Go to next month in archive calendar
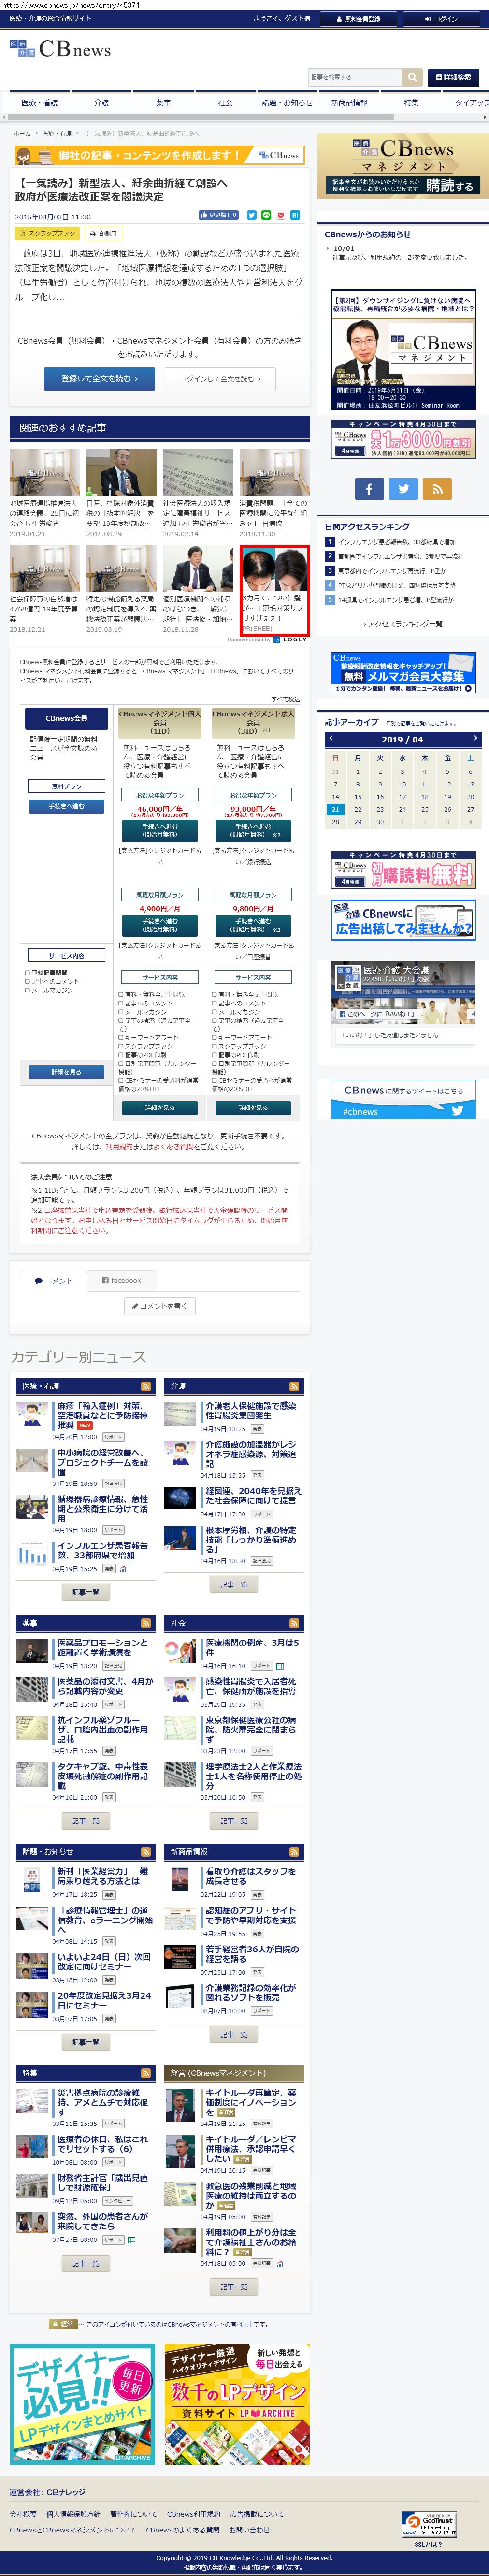 point(475,739)
